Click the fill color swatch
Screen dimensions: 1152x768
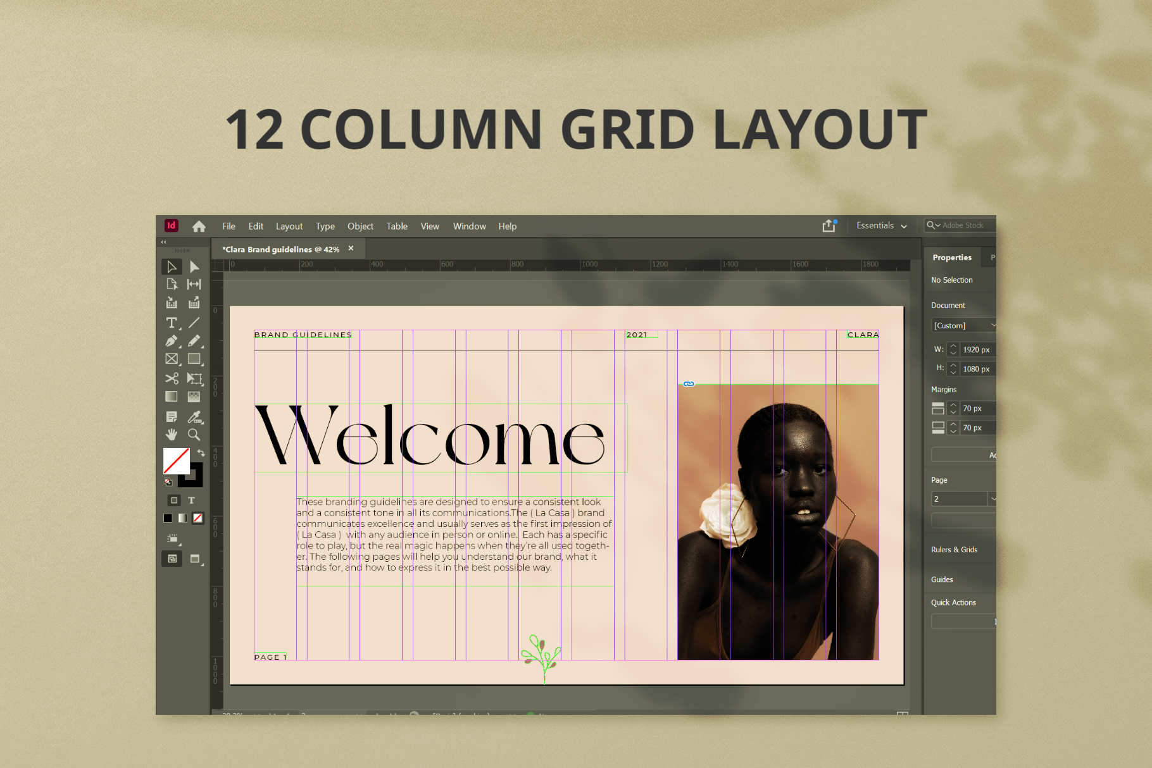pos(176,461)
